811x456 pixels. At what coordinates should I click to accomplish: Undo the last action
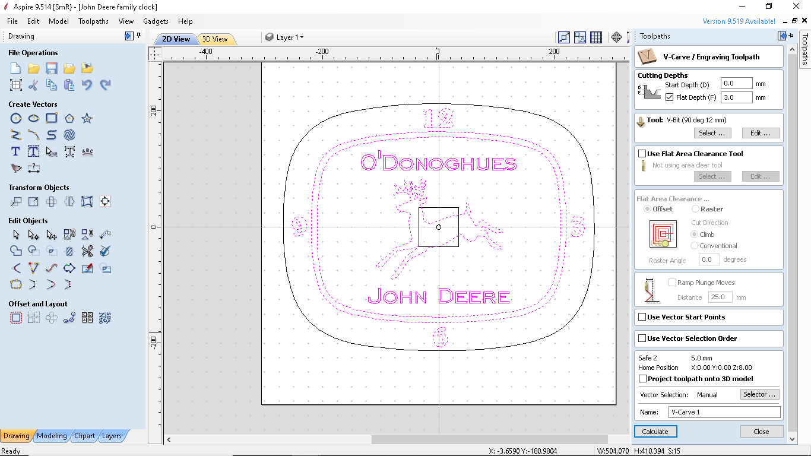point(87,85)
